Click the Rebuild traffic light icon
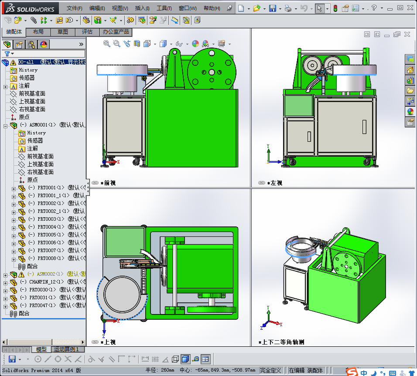417x376 pixels. [335, 9]
